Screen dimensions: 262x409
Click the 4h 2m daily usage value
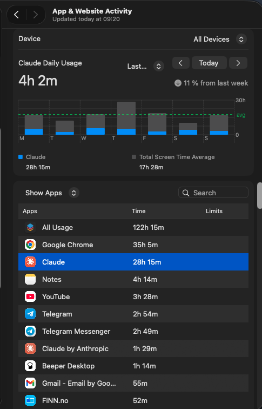[x=38, y=81]
